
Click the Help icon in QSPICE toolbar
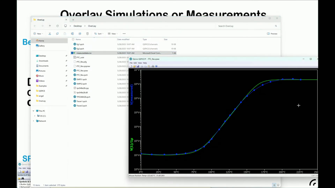coord(156,66)
